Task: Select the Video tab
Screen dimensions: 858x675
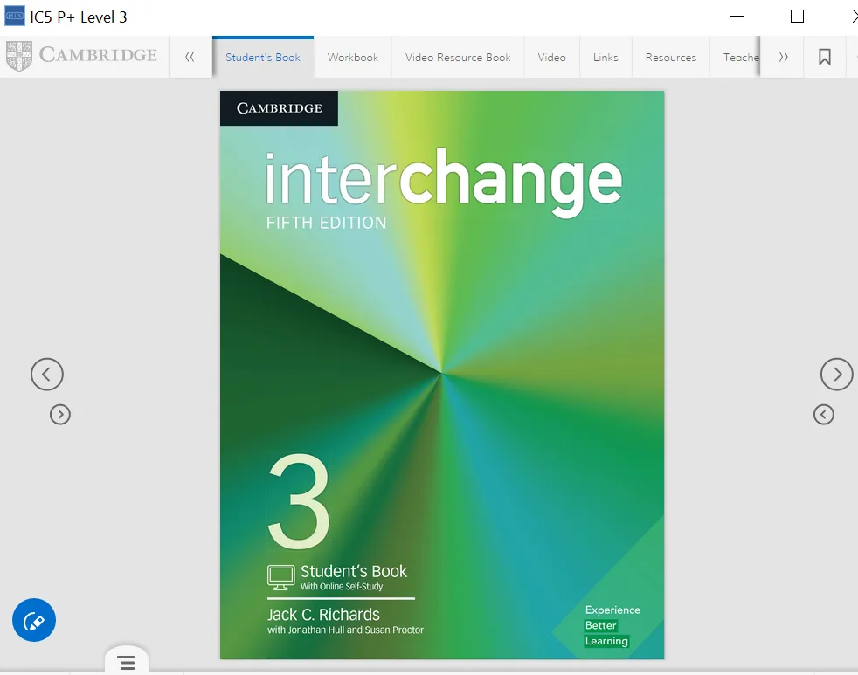Action: pyautogui.click(x=551, y=57)
